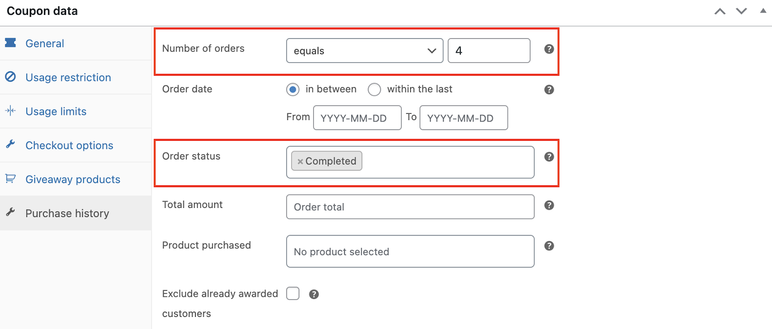Screen dimensions: 772x329
Task: Click help icon beside Product purchased
Action: point(549,246)
